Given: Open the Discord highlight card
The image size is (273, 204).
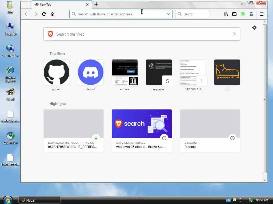Looking at the screenshot, I should 210,130.
